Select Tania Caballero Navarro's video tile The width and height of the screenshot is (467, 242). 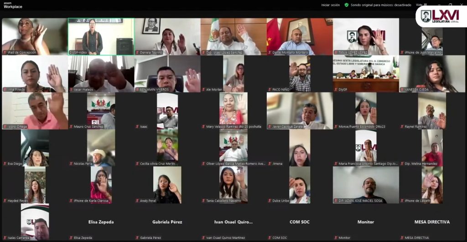pos(233,184)
